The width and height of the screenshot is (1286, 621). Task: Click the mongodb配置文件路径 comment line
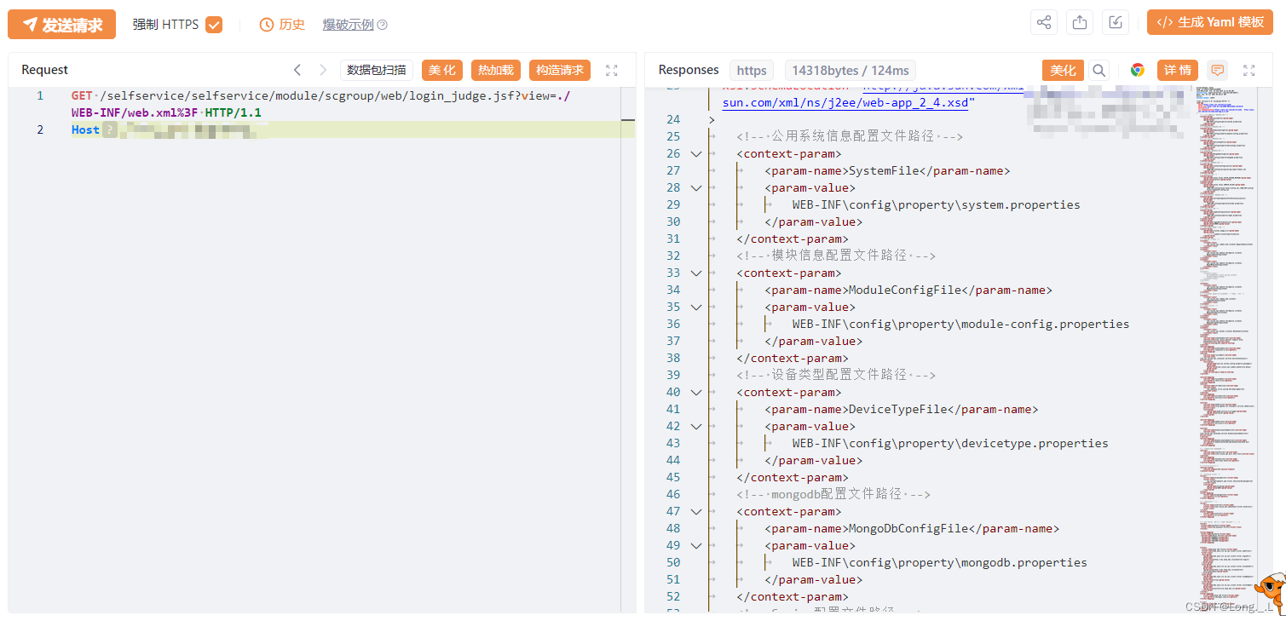(x=833, y=494)
